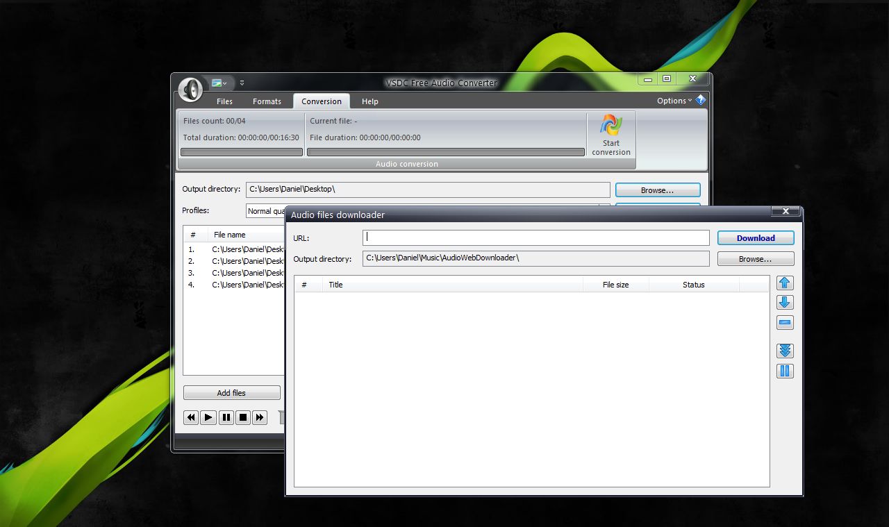Screen dimensions: 889x527
Task: Switch to the Formats ribbon tab
Action: pos(267,101)
